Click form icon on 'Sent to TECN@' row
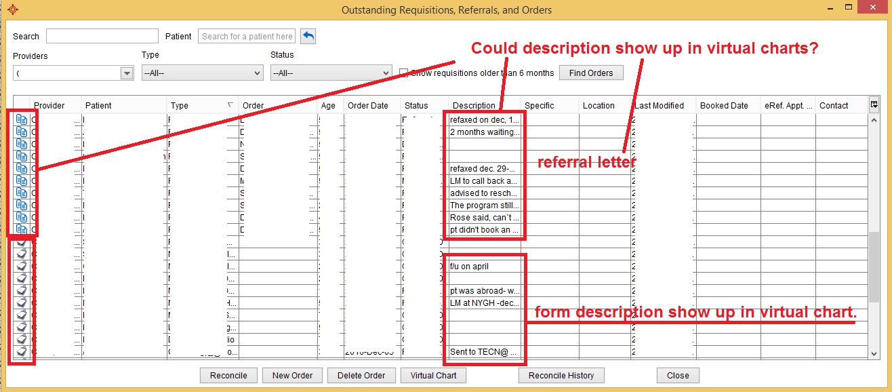This screenshot has height=392, width=892. [22, 351]
